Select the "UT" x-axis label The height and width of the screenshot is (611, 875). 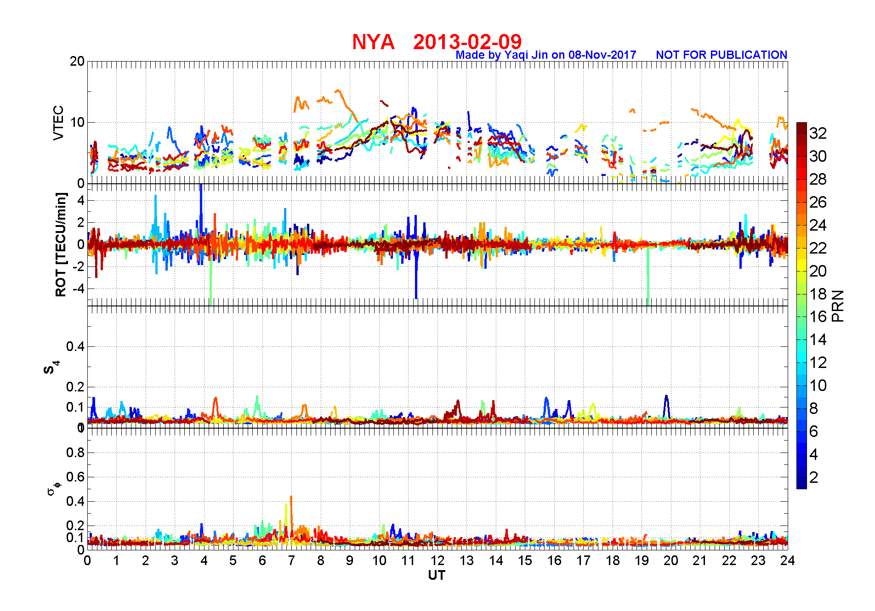437,575
